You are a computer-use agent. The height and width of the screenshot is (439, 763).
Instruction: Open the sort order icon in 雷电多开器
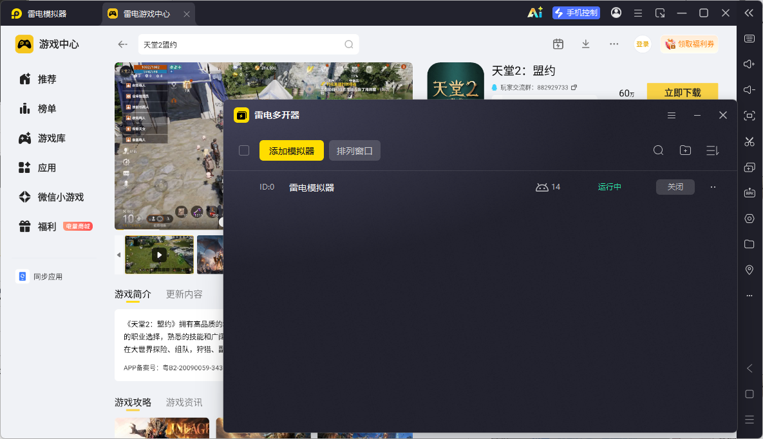712,150
